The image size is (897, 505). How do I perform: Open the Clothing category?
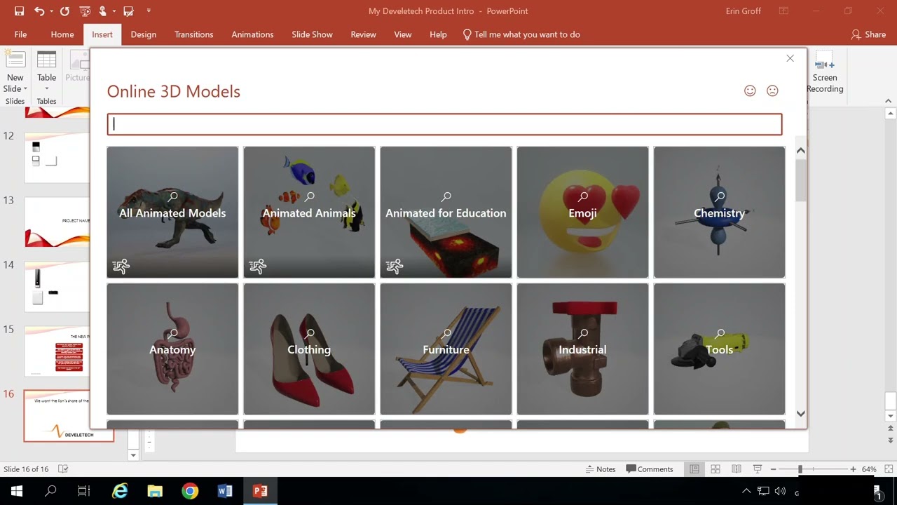(x=309, y=349)
